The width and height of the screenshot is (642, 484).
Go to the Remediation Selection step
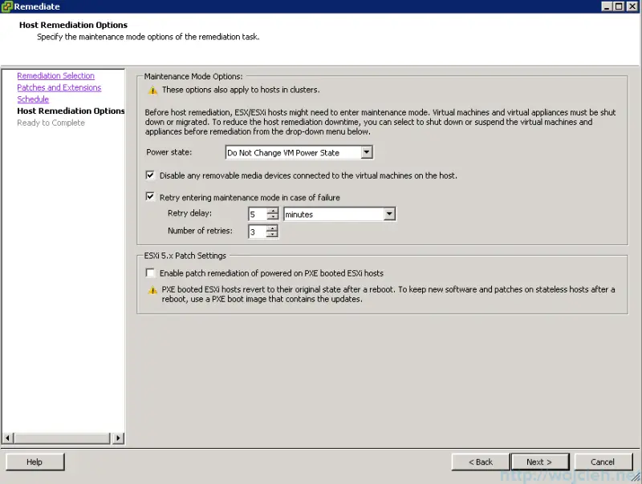[x=54, y=75]
